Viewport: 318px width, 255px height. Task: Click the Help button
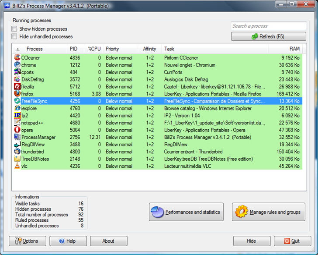tap(68, 241)
